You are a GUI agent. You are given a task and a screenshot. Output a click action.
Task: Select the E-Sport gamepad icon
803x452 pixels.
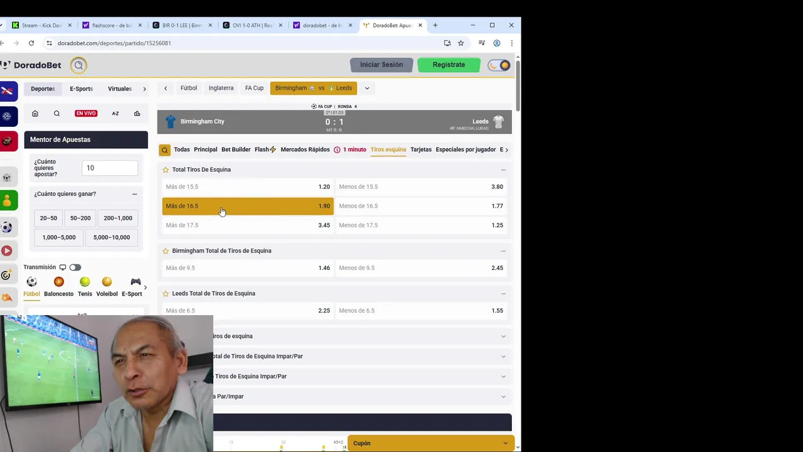click(136, 282)
